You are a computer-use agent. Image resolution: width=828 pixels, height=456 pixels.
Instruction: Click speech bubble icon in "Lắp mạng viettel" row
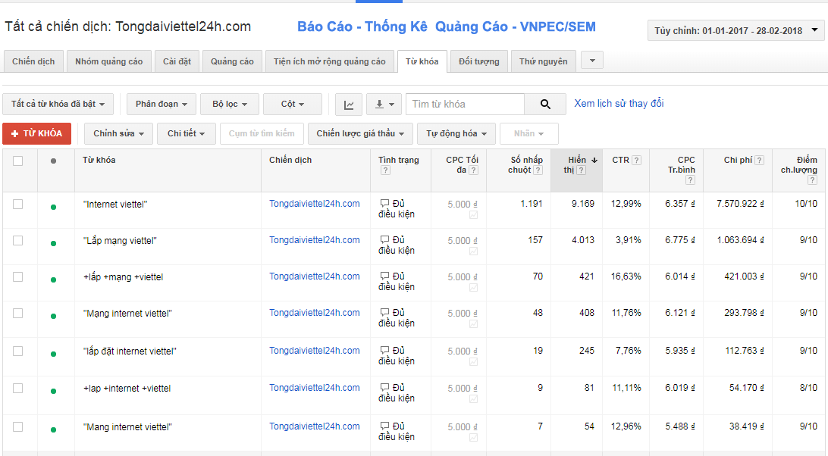point(384,240)
